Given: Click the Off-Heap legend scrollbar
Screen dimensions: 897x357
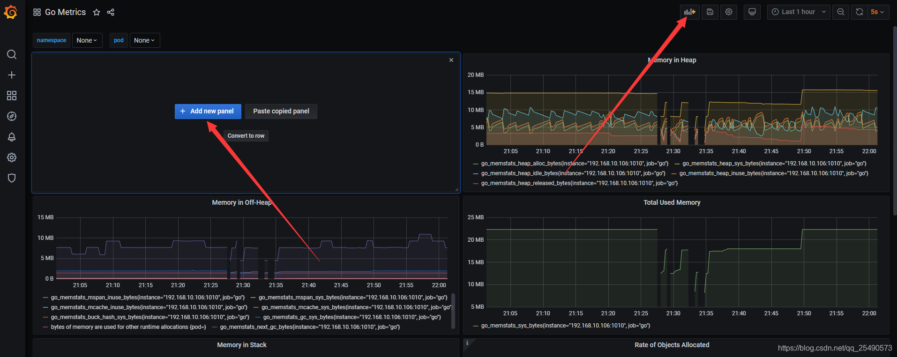Looking at the screenshot, I should 453,311.
